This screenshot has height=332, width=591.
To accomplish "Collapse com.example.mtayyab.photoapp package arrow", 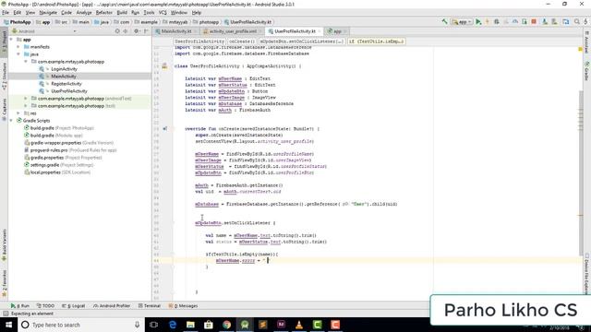I will click(26, 62).
